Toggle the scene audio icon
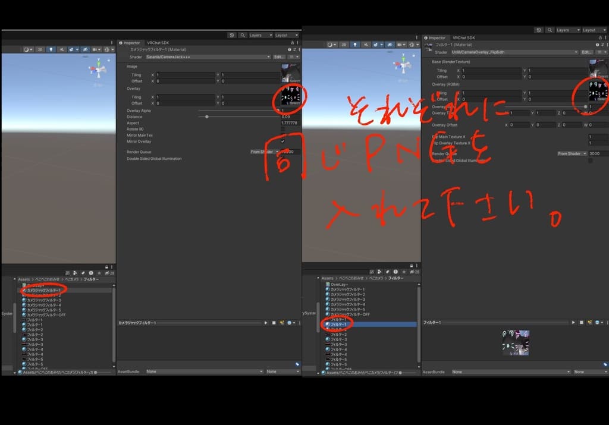Image resolution: width=609 pixels, height=425 pixels. 62,49
